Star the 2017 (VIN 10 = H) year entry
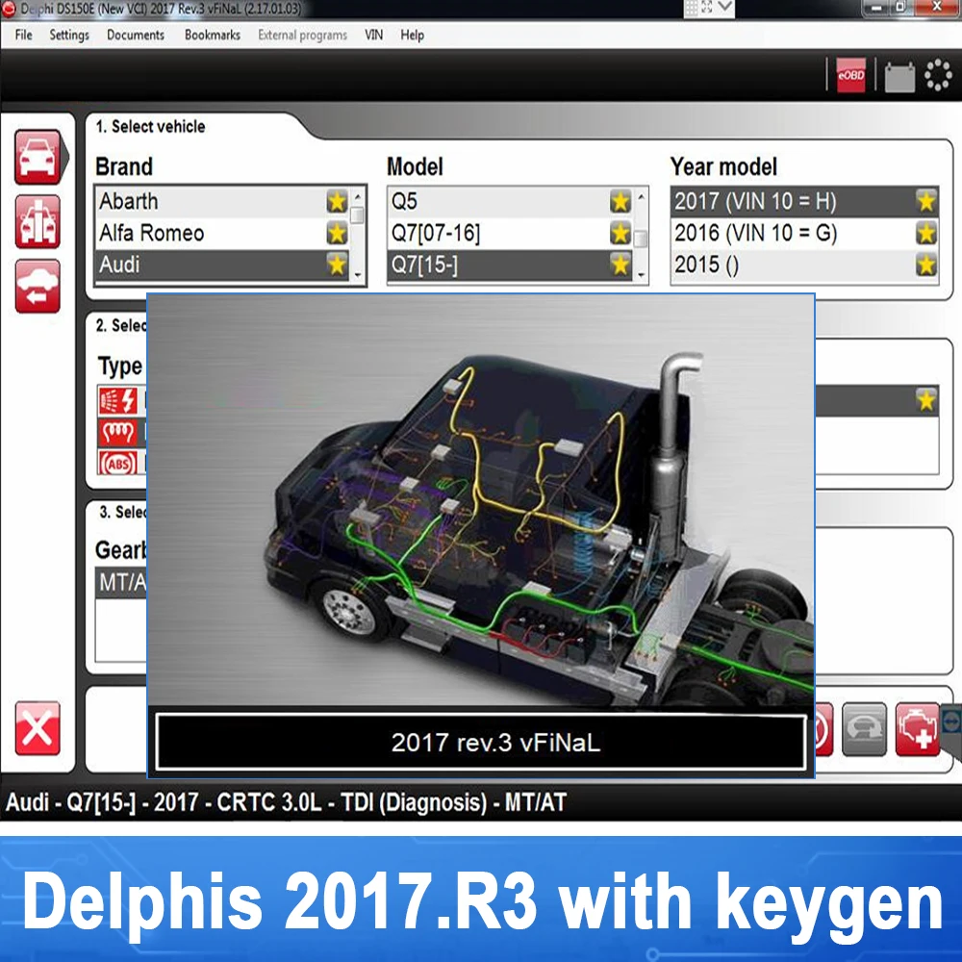Image resolution: width=962 pixels, height=962 pixels. (x=925, y=201)
